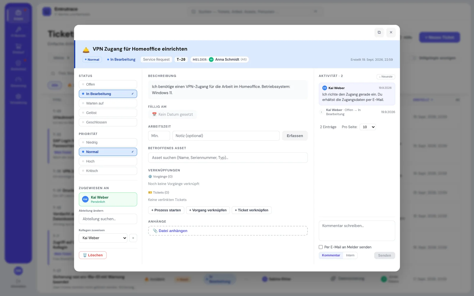
Task: Set status to Gelöst
Action: [x=108, y=113]
